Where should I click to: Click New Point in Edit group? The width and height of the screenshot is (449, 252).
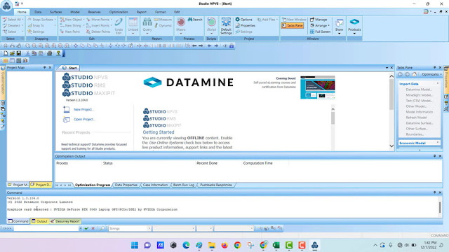(70, 31)
